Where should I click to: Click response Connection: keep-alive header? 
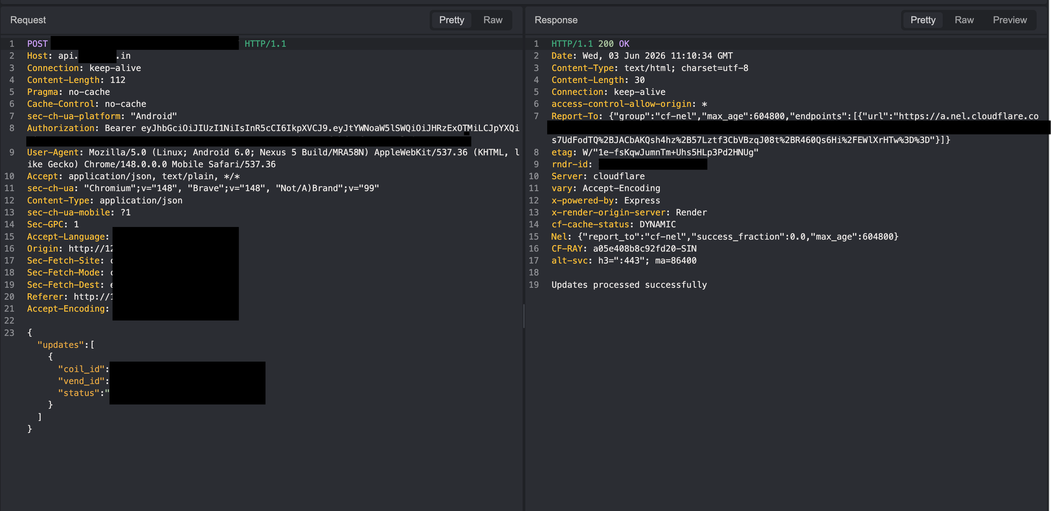tap(608, 92)
